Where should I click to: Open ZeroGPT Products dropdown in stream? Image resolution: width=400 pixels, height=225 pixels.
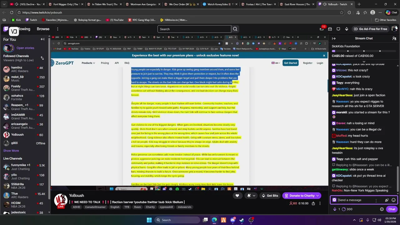pyautogui.click(x=88, y=63)
